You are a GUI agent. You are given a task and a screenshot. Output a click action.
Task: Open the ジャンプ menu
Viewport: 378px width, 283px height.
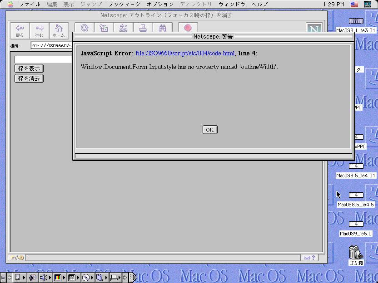pos(91,5)
